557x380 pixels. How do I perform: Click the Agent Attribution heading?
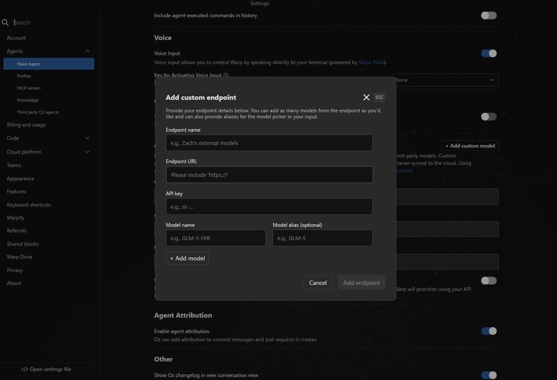click(x=183, y=315)
